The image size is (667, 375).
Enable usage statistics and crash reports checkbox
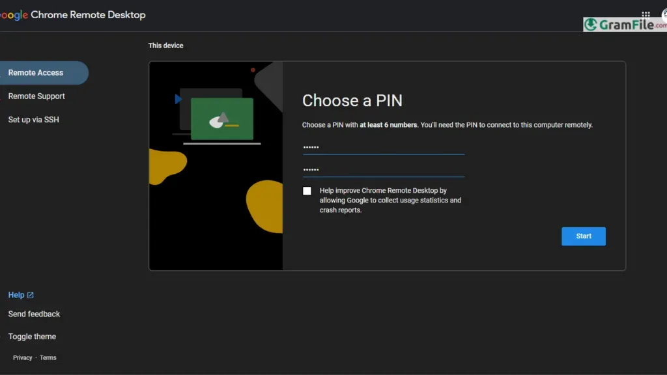coord(307,191)
